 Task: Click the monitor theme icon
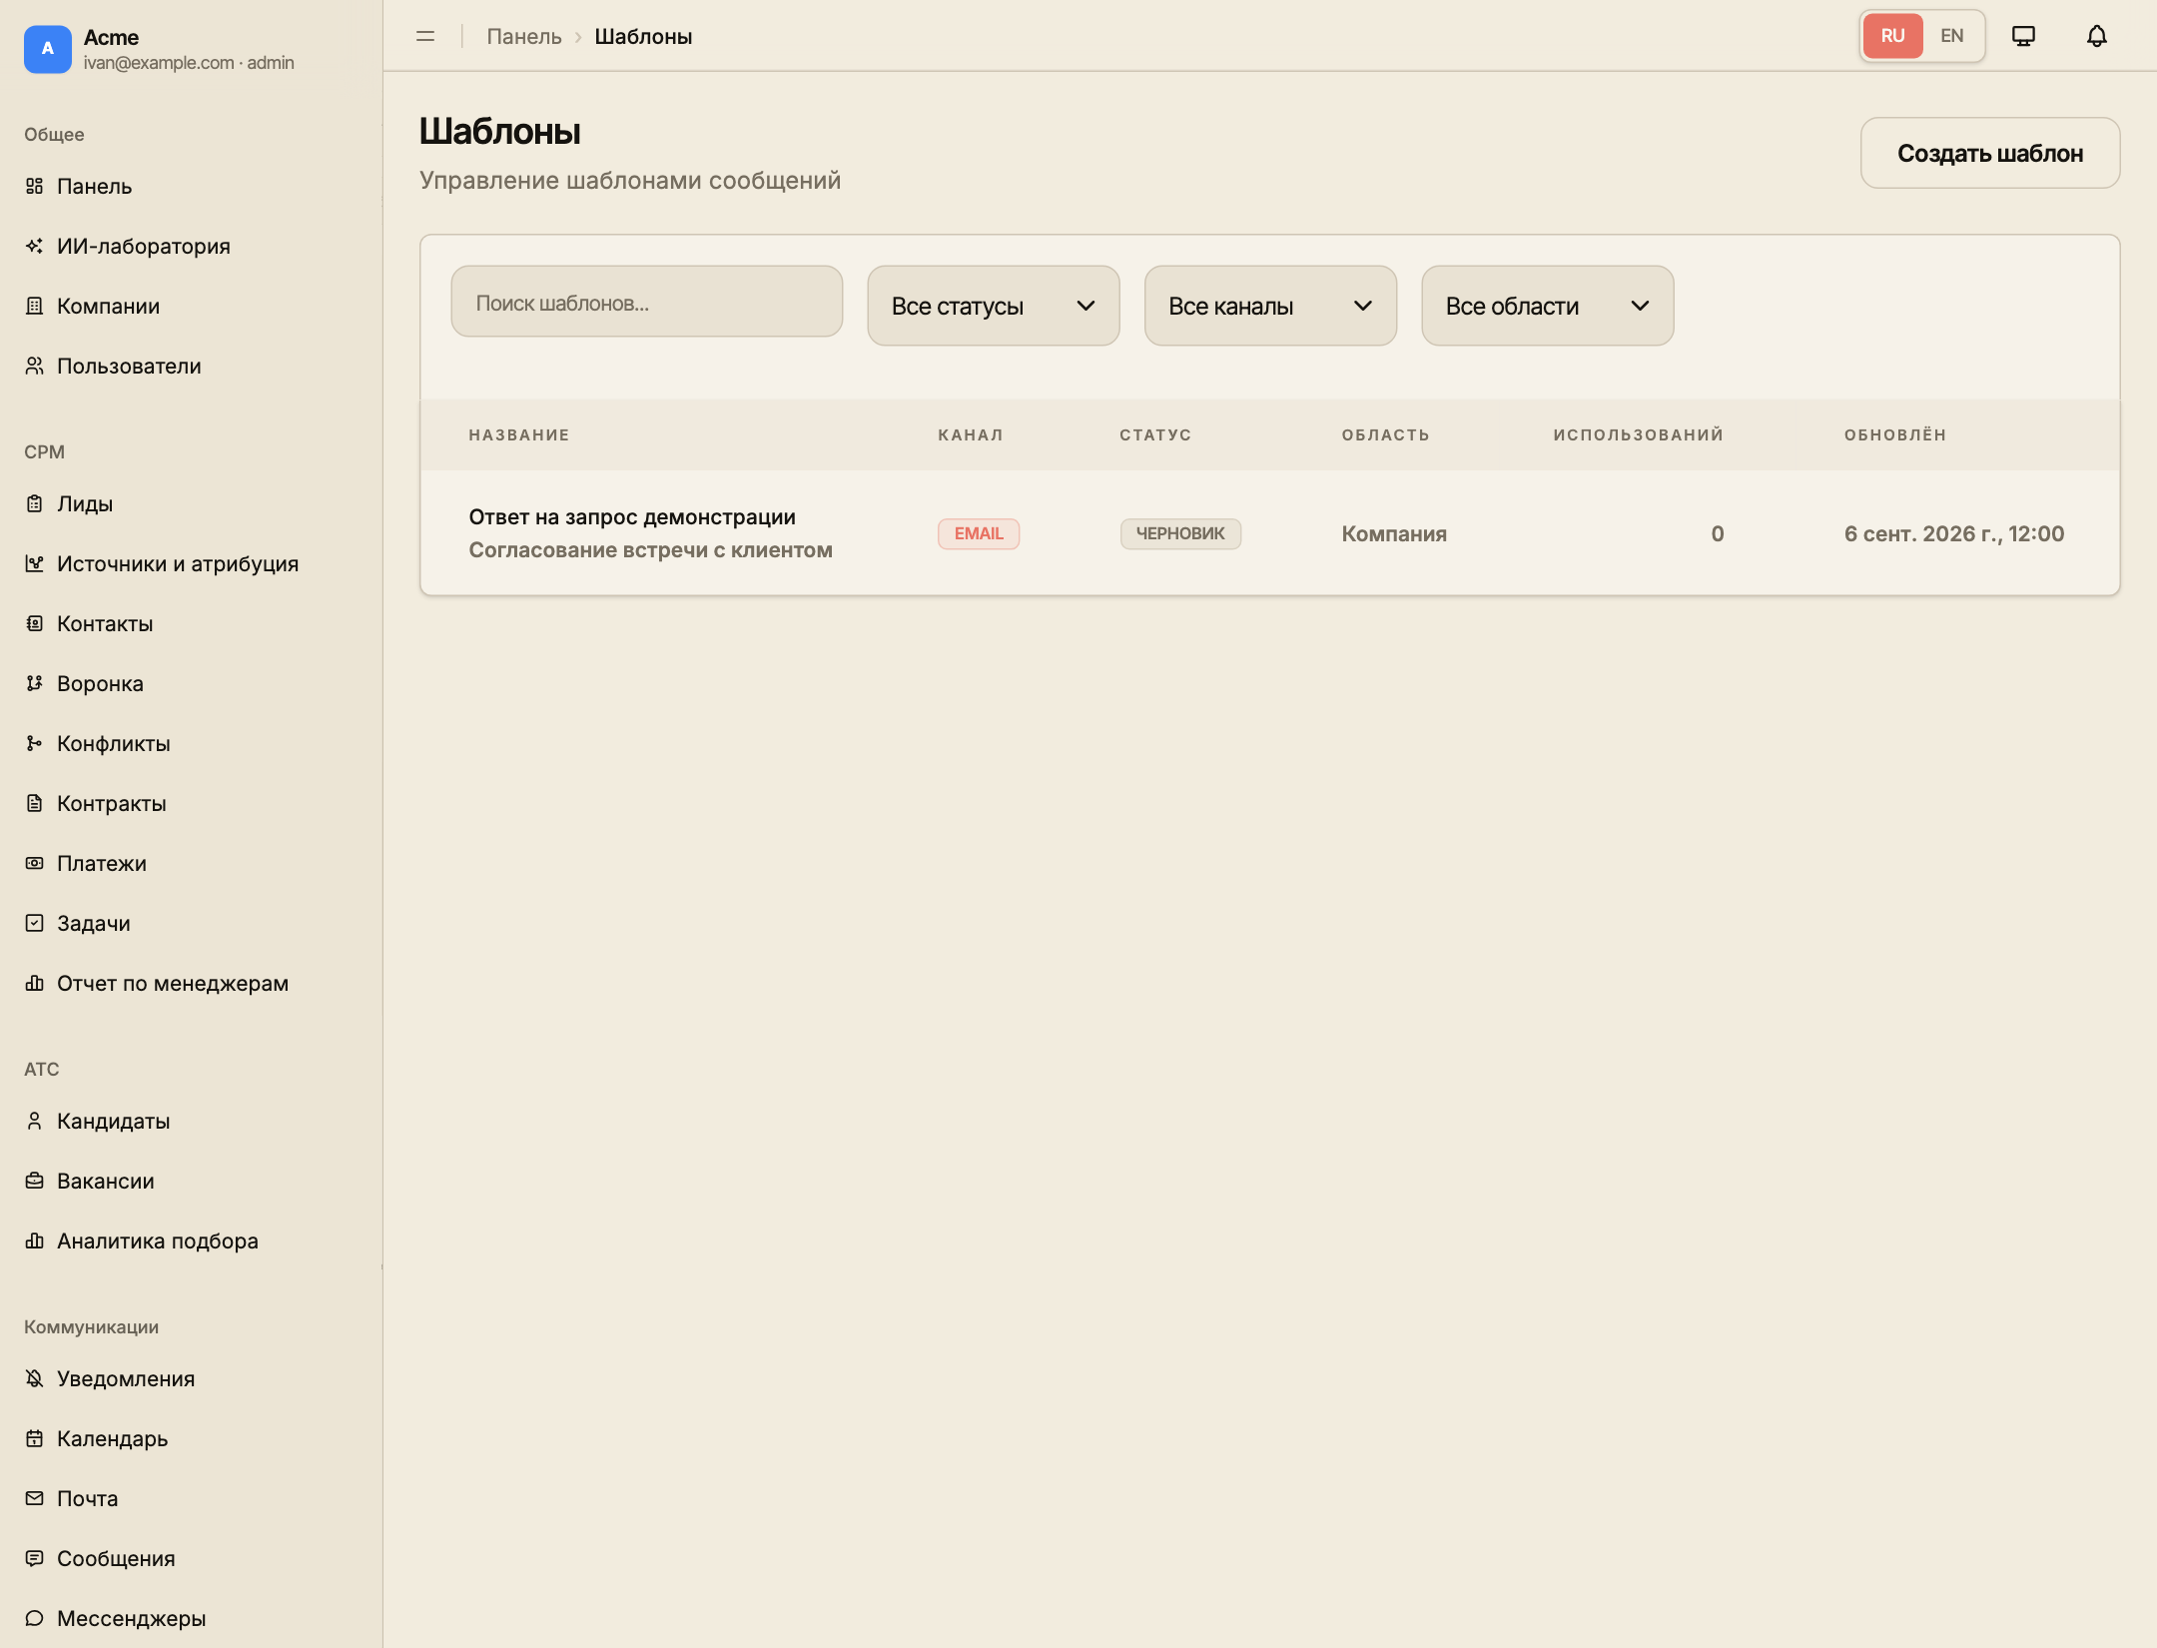(2023, 36)
